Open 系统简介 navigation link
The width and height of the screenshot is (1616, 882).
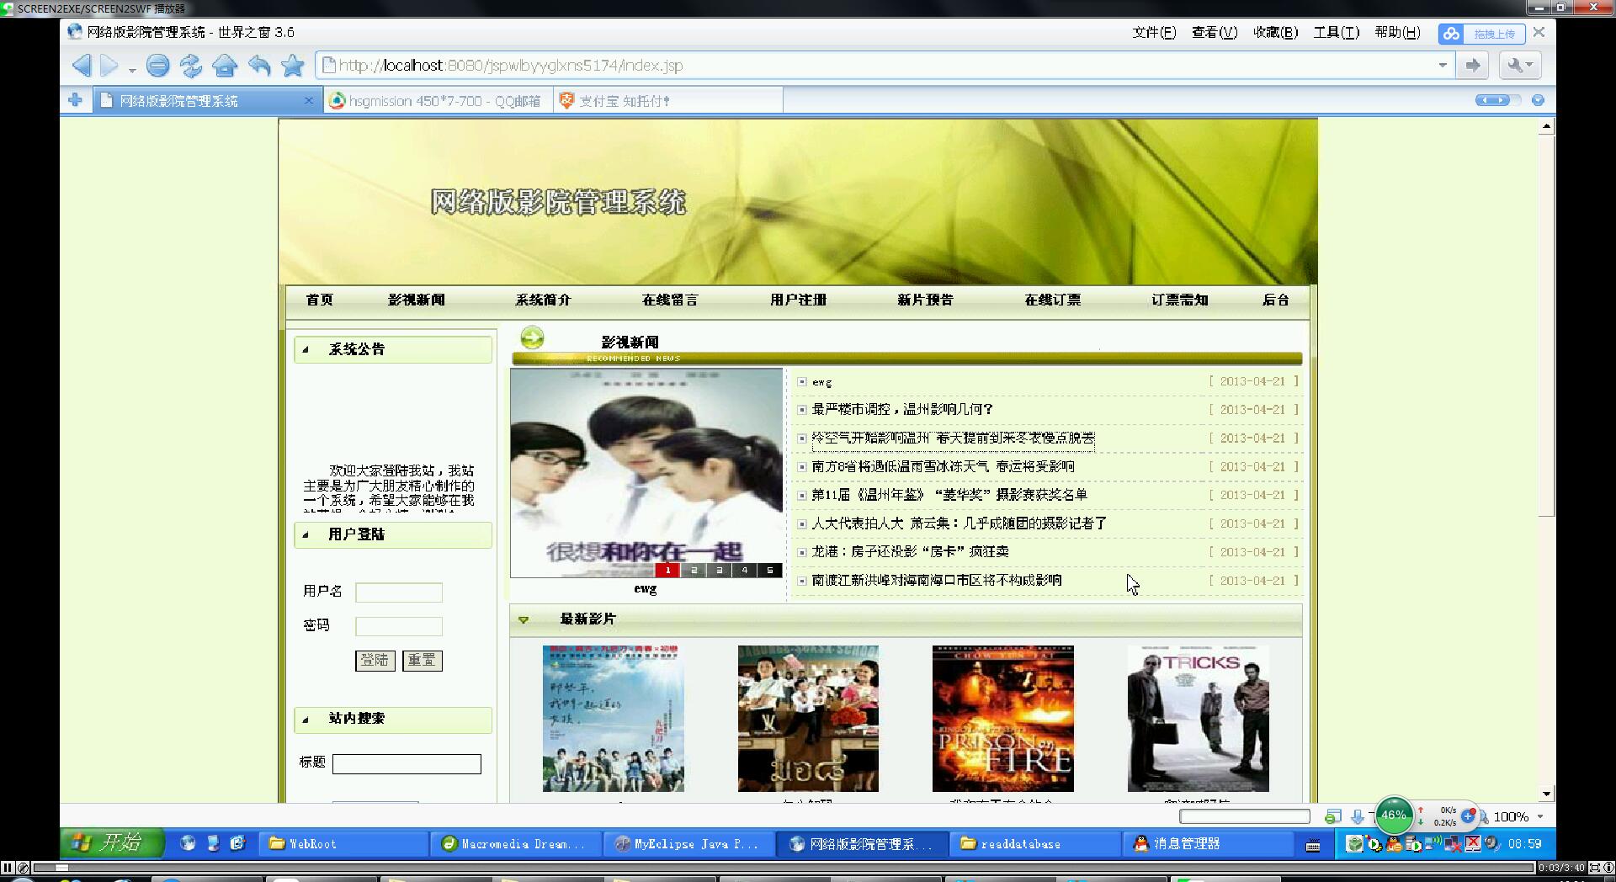pos(543,300)
